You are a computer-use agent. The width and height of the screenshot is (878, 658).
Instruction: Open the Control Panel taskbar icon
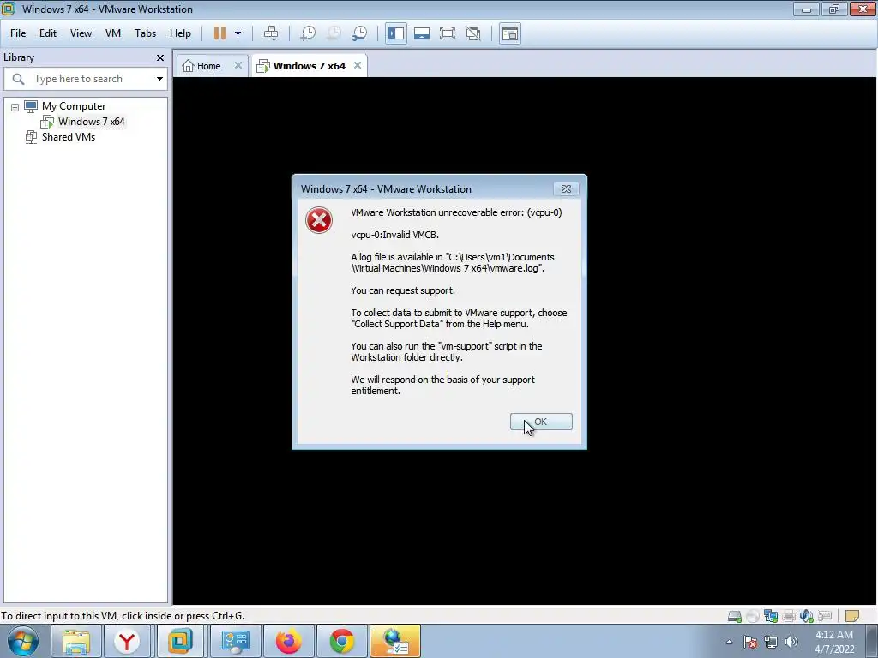[x=235, y=641]
